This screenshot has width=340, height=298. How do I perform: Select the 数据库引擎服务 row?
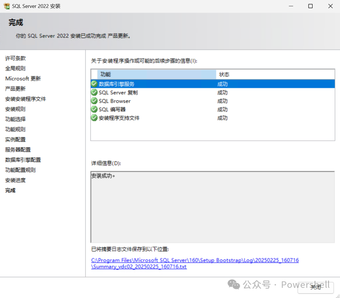(x=213, y=84)
